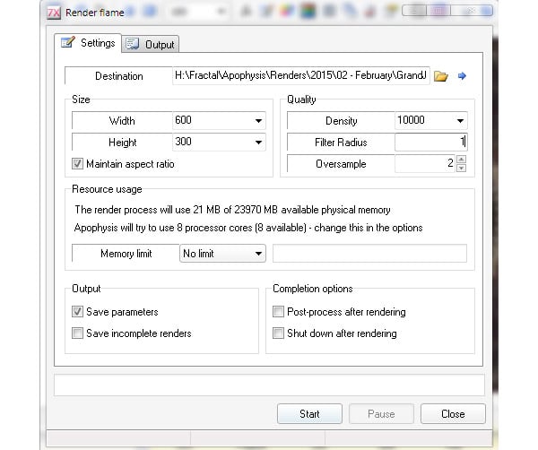Open the Width dropdown list
The height and width of the screenshot is (450, 538).
pyautogui.click(x=258, y=121)
